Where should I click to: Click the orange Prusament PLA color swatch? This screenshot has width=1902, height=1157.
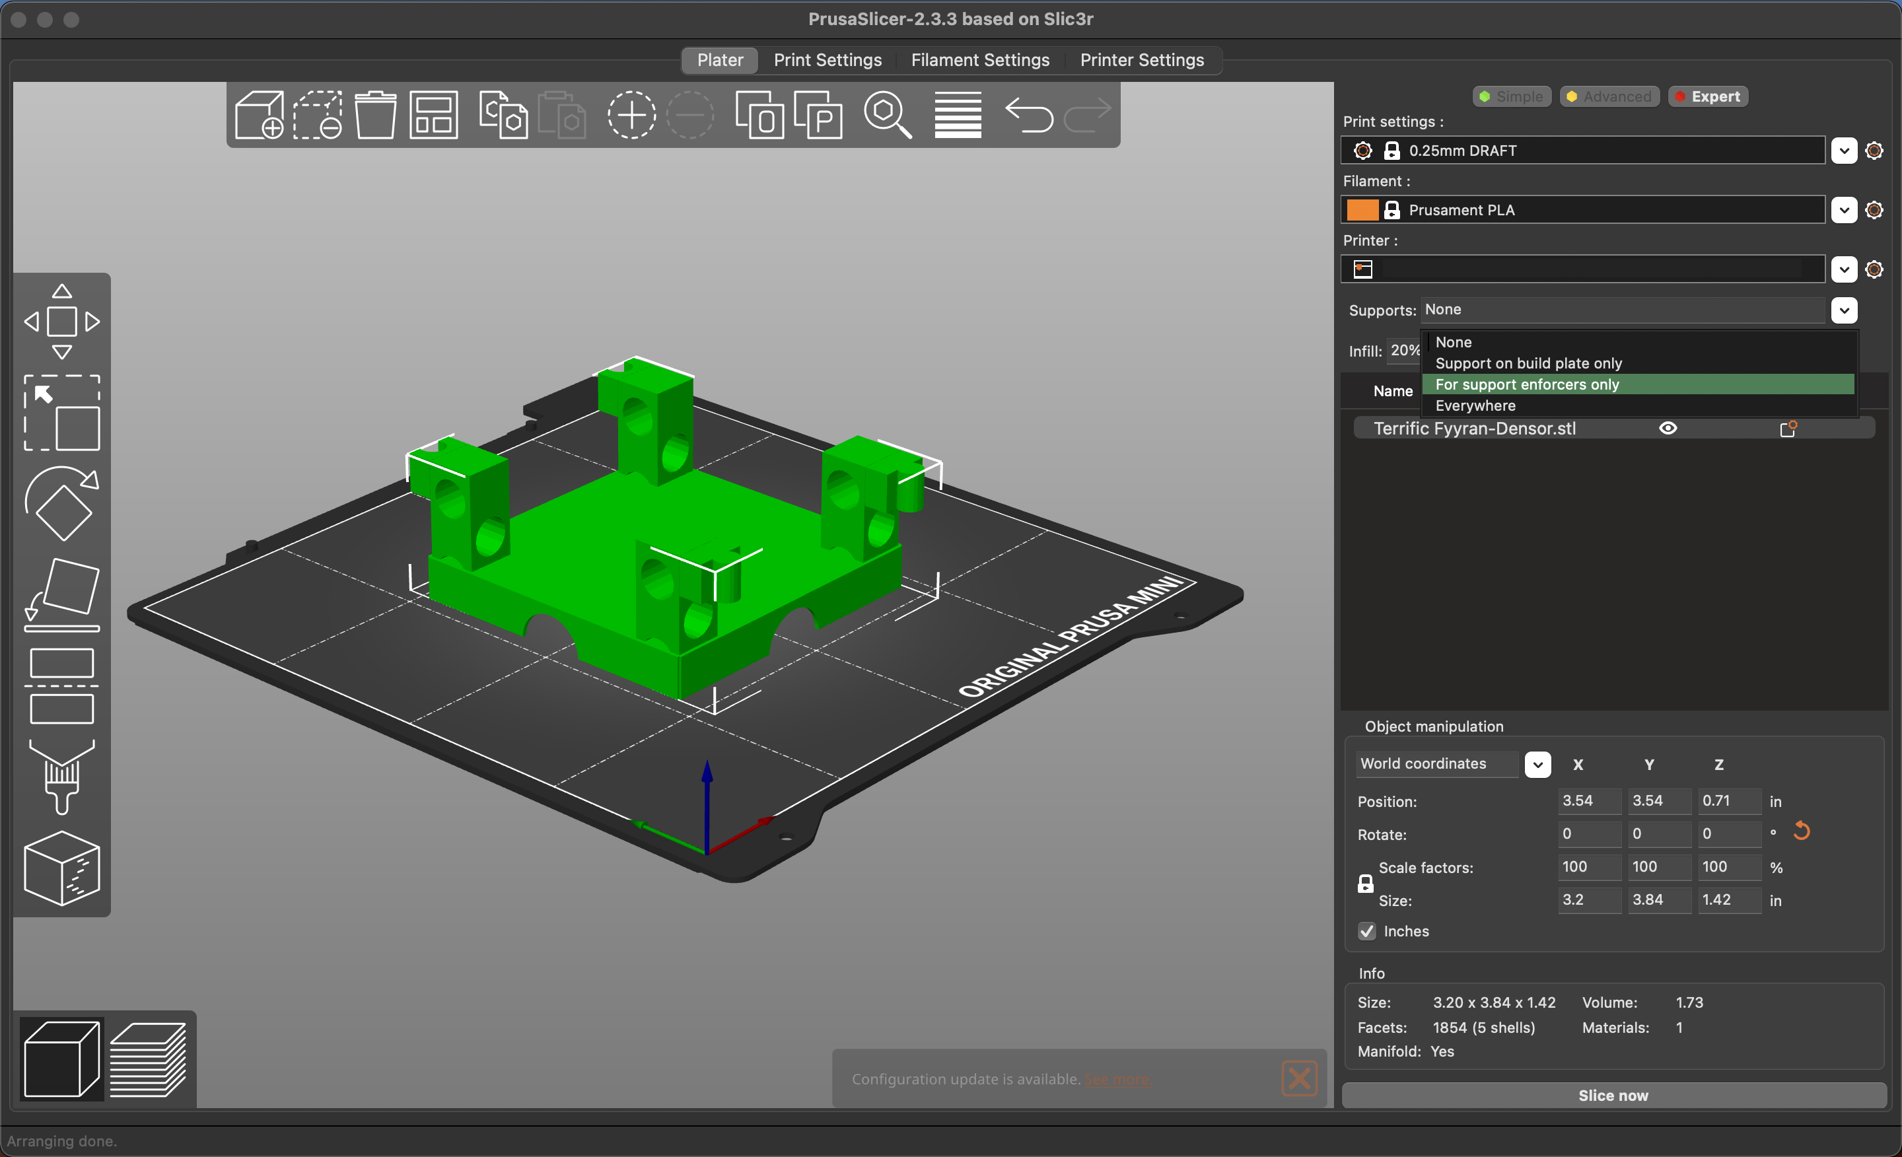[x=1363, y=209]
